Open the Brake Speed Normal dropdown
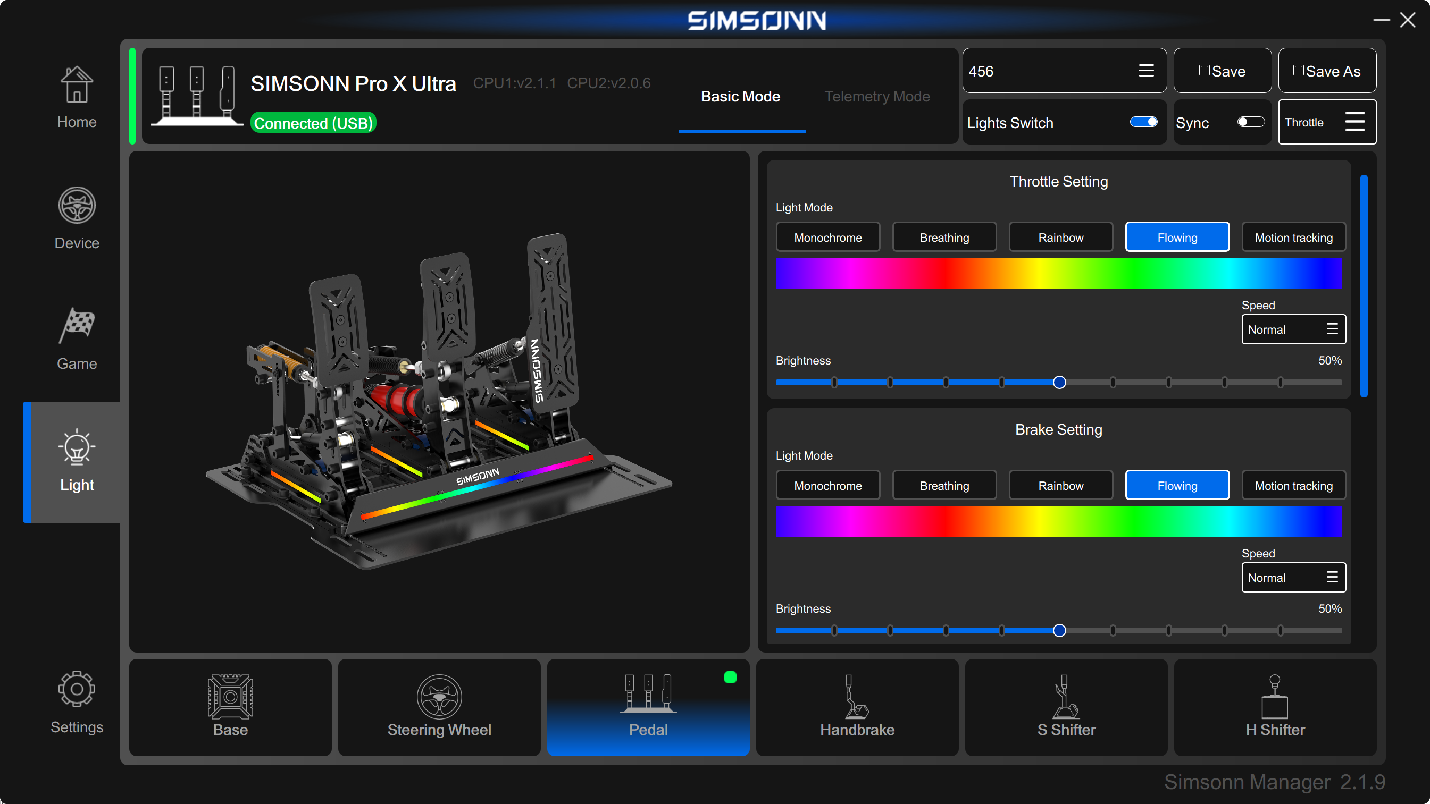This screenshot has height=804, width=1430. (1294, 578)
